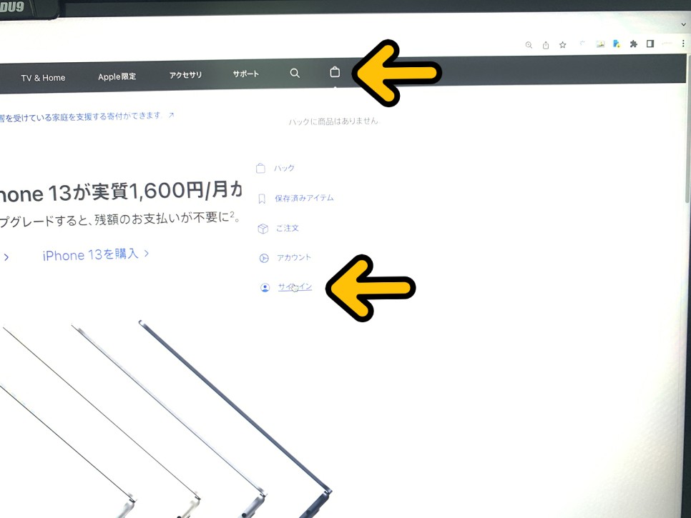Click the box icon beside ご注文
691x518 pixels.
point(263,229)
